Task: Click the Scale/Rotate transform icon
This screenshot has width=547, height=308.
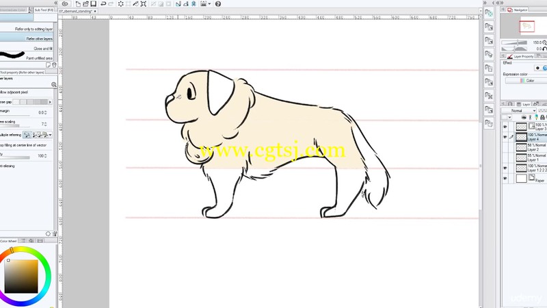Action: click(144, 4)
